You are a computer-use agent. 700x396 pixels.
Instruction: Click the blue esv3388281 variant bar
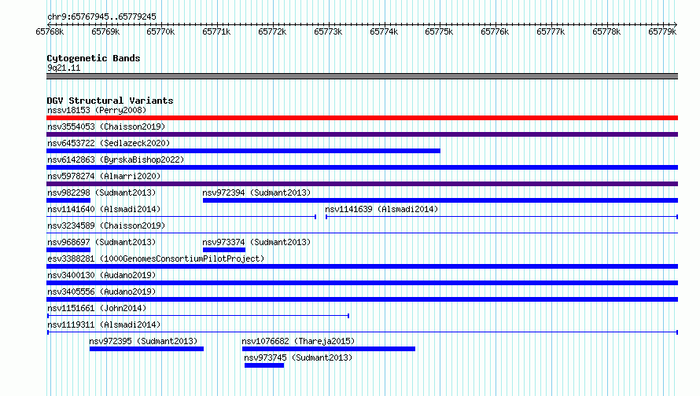[362, 266]
